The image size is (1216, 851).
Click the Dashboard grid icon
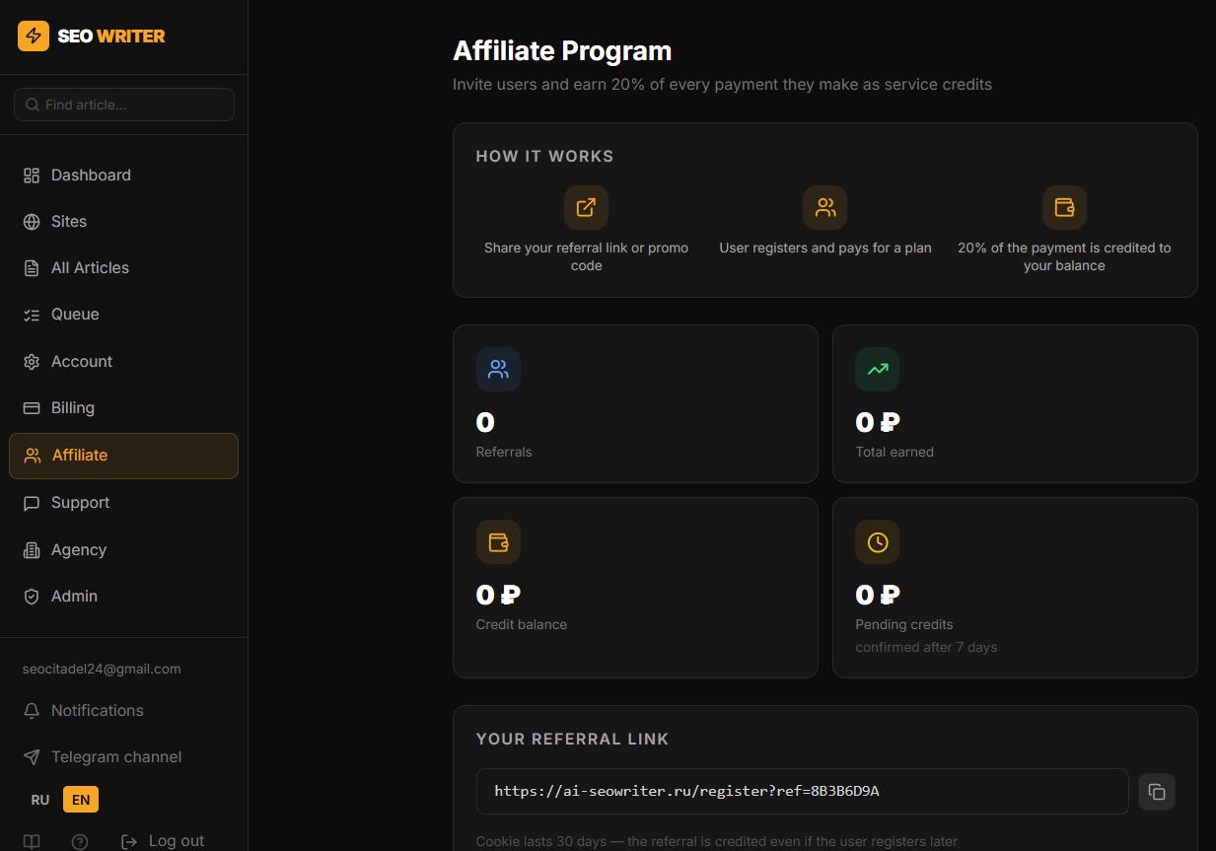coord(32,175)
